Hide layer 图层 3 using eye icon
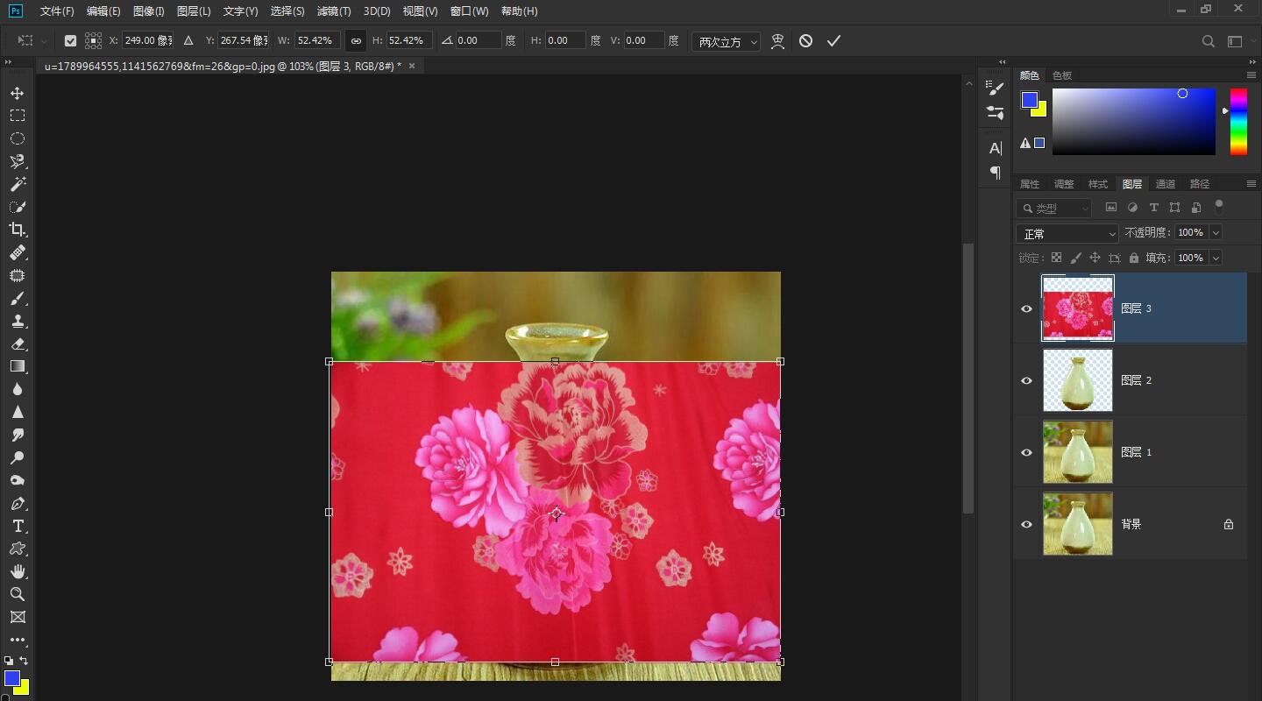Viewport: 1262px width, 701px height. click(1026, 308)
